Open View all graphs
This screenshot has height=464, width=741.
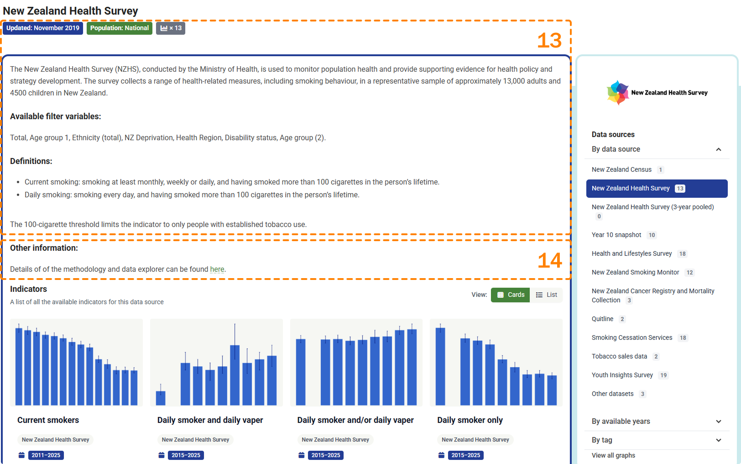[613, 455]
